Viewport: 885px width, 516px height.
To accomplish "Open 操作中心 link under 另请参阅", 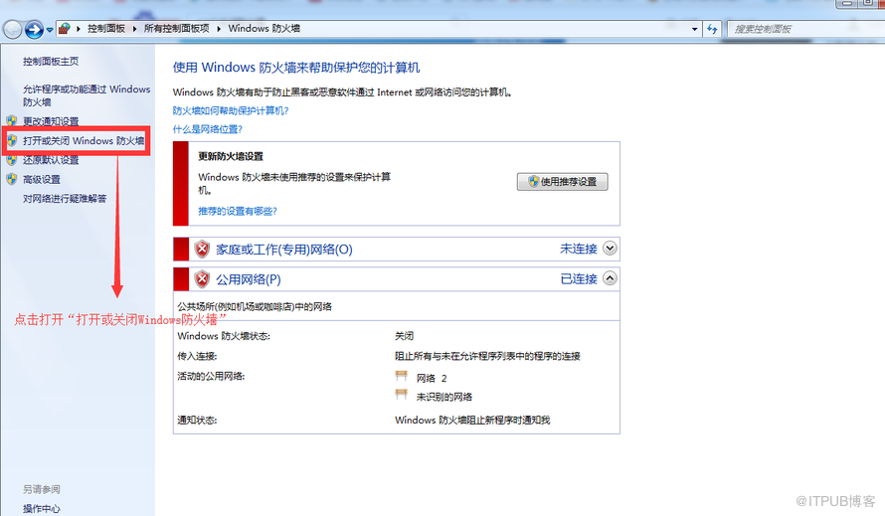I will pos(41,509).
